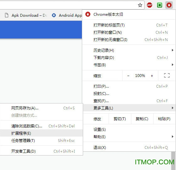The image size is (176, 170).
Task: Choose 网页另存为(A)... in submenu
Action: tap(41, 108)
